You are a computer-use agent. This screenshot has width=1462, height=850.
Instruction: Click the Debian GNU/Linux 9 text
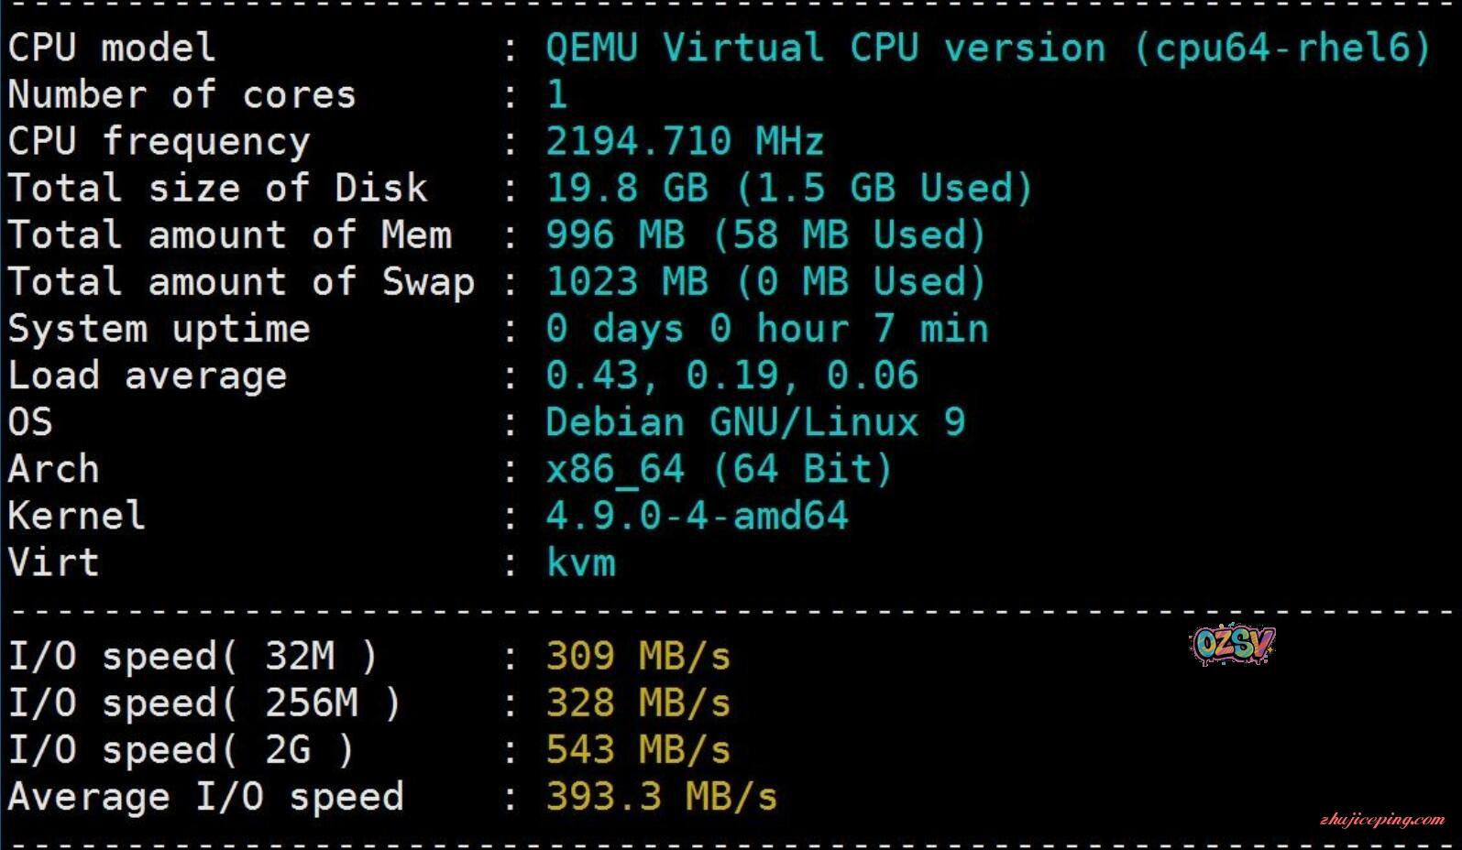tap(754, 422)
